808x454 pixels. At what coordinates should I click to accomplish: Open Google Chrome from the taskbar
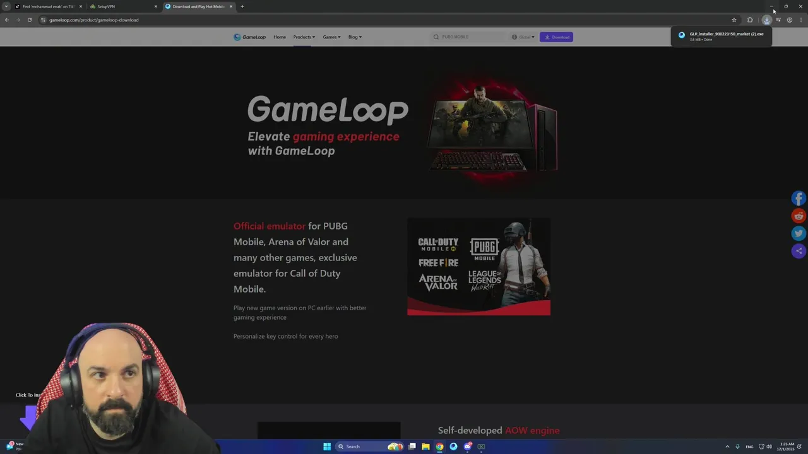(439, 446)
